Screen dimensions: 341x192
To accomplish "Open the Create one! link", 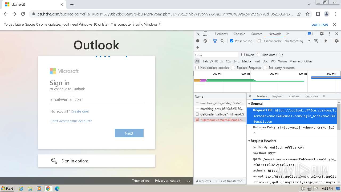I will click(x=80, y=111).
